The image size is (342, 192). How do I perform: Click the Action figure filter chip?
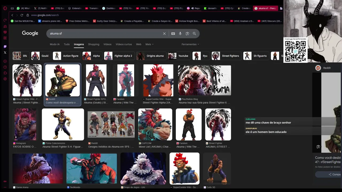click(67, 56)
